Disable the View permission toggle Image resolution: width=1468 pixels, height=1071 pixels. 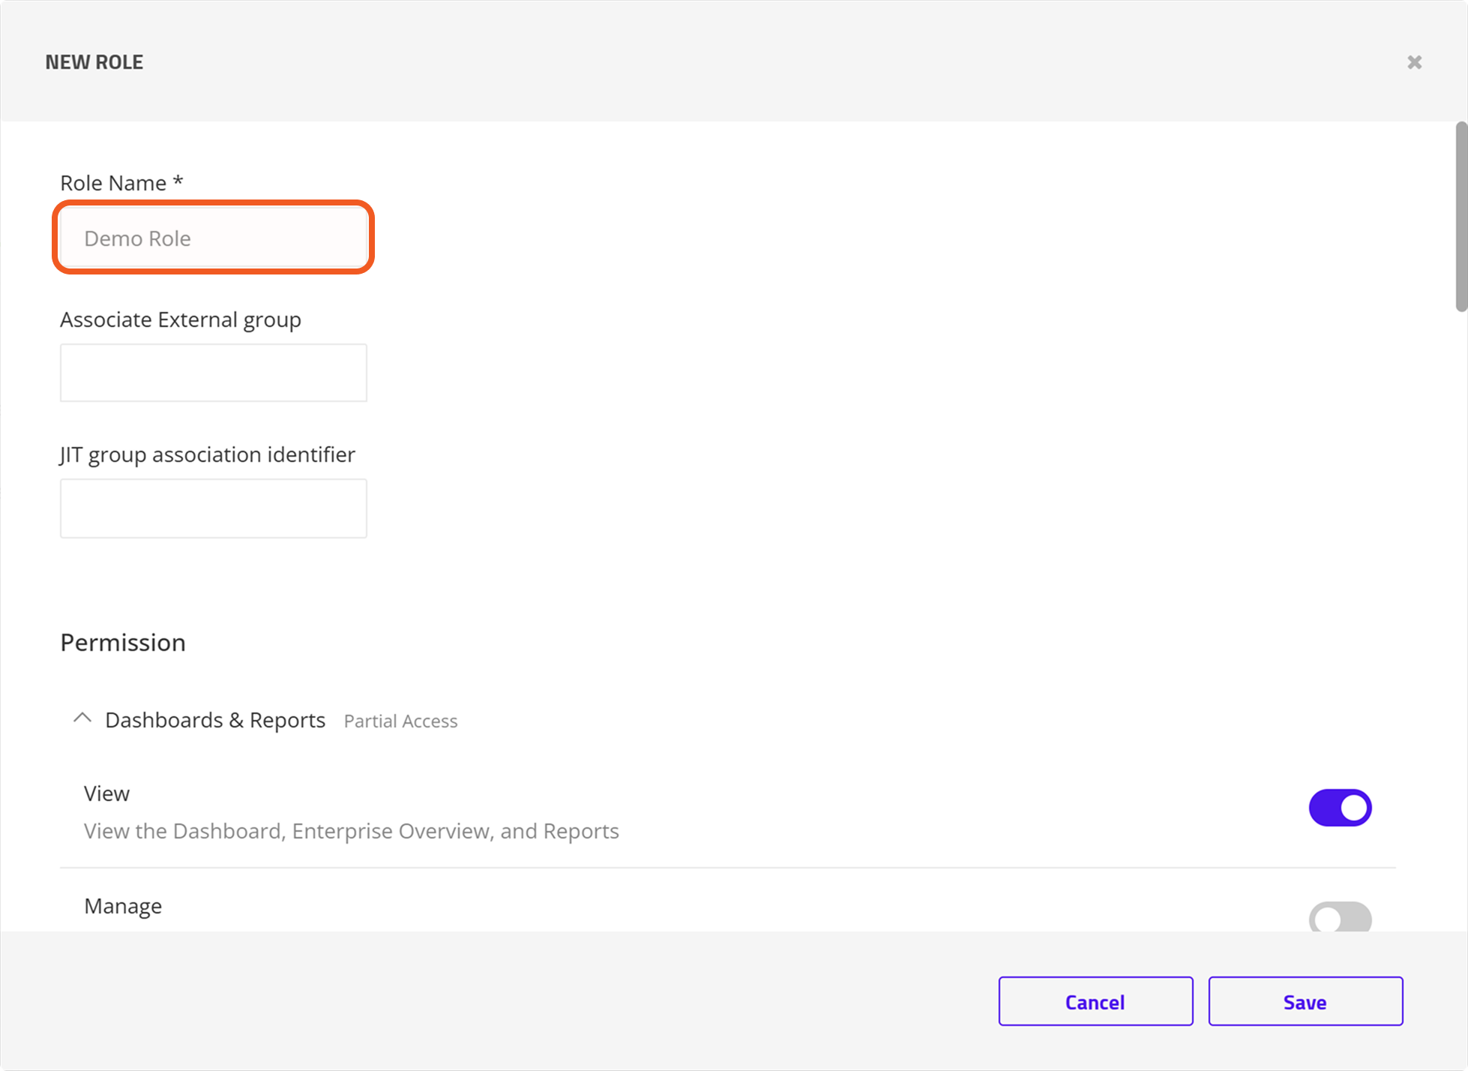(1340, 808)
